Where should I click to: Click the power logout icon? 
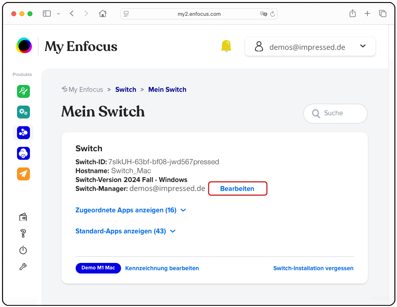(23, 250)
